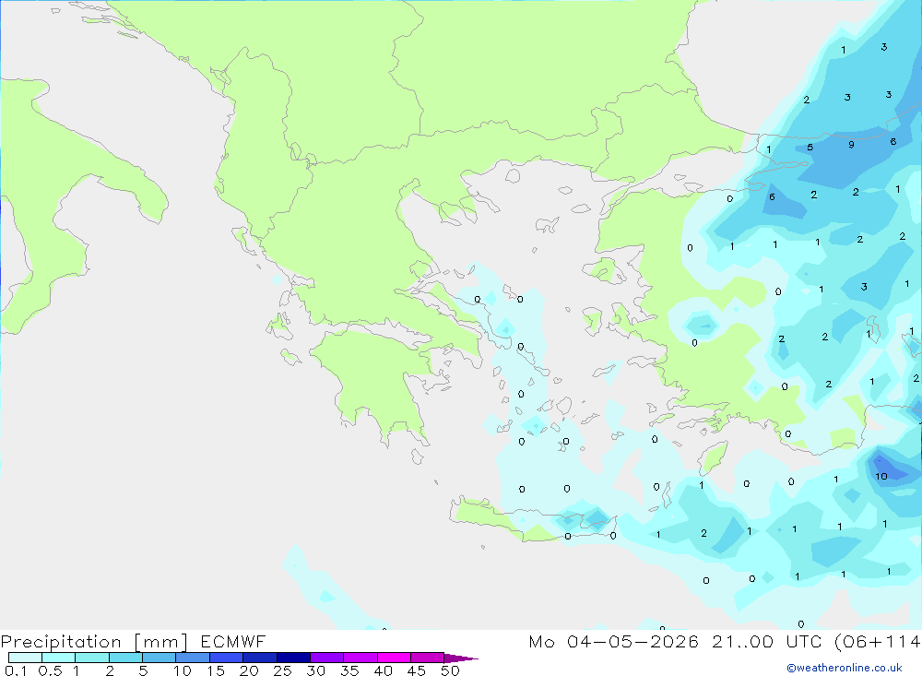Pick the 20–25 mm dark blue swatch
This screenshot has height=676, width=922.
coord(260,658)
